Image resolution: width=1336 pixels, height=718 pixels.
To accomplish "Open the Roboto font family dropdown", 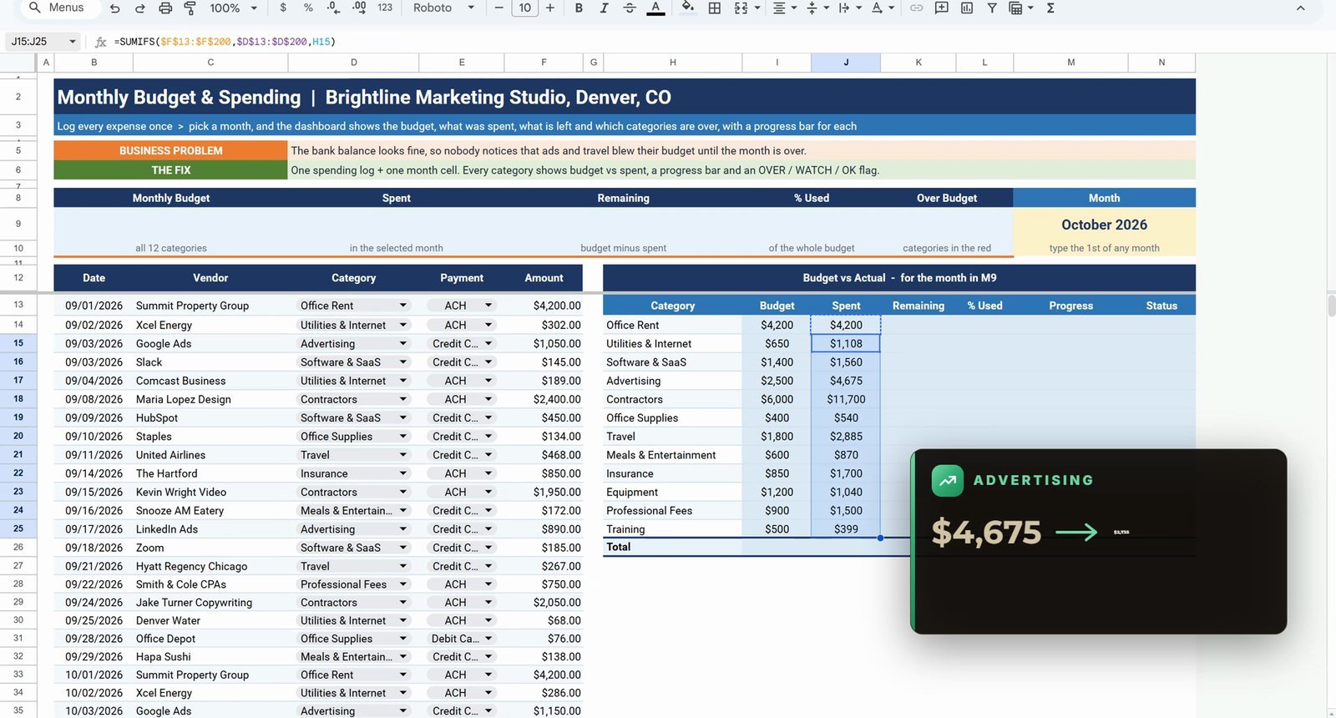I will [x=443, y=8].
